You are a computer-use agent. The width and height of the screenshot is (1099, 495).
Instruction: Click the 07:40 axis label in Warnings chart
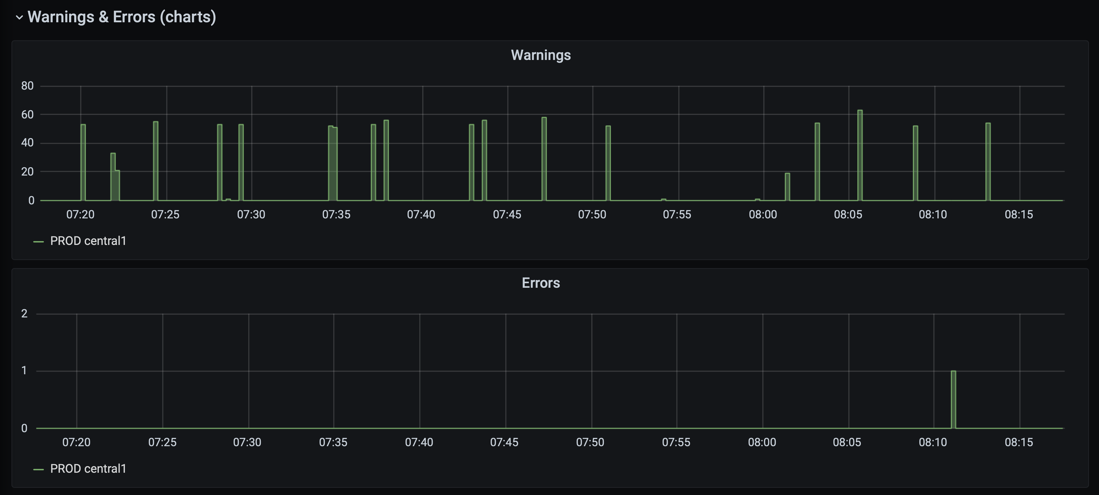[422, 214]
